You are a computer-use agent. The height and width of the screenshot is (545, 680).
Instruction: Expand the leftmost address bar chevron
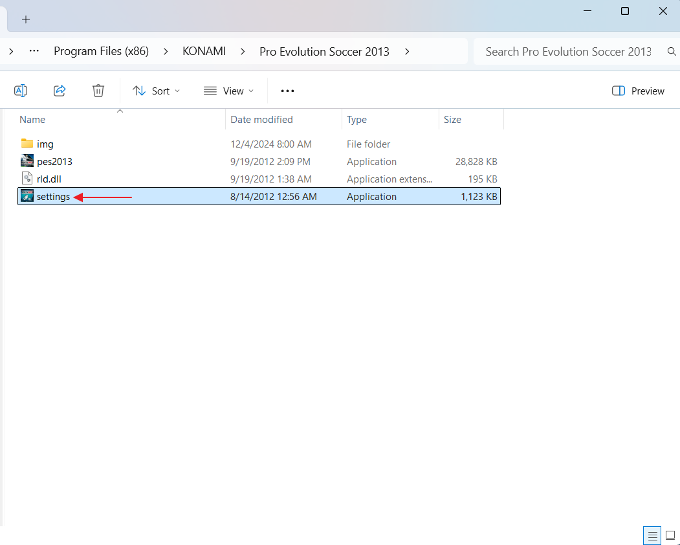pyautogui.click(x=11, y=52)
